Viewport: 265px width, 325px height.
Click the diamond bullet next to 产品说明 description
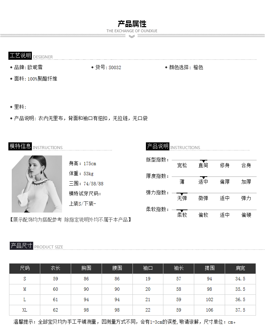click(x=11, y=118)
